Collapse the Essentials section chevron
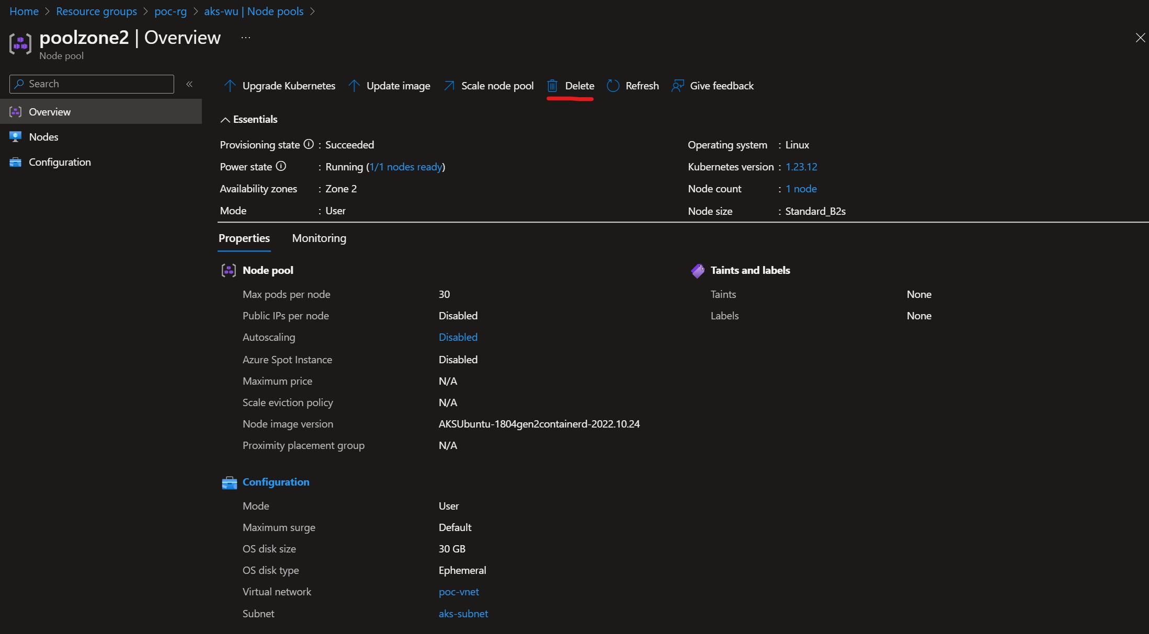 (x=225, y=119)
